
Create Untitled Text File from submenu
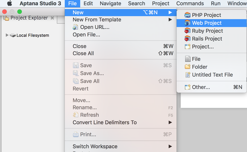tap(212, 75)
